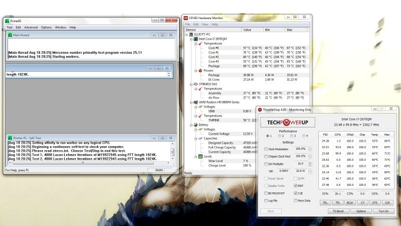This screenshot has height=226, width=401.
Task: Collapse the ST964032 0AS drive node
Action: pos(191,84)
